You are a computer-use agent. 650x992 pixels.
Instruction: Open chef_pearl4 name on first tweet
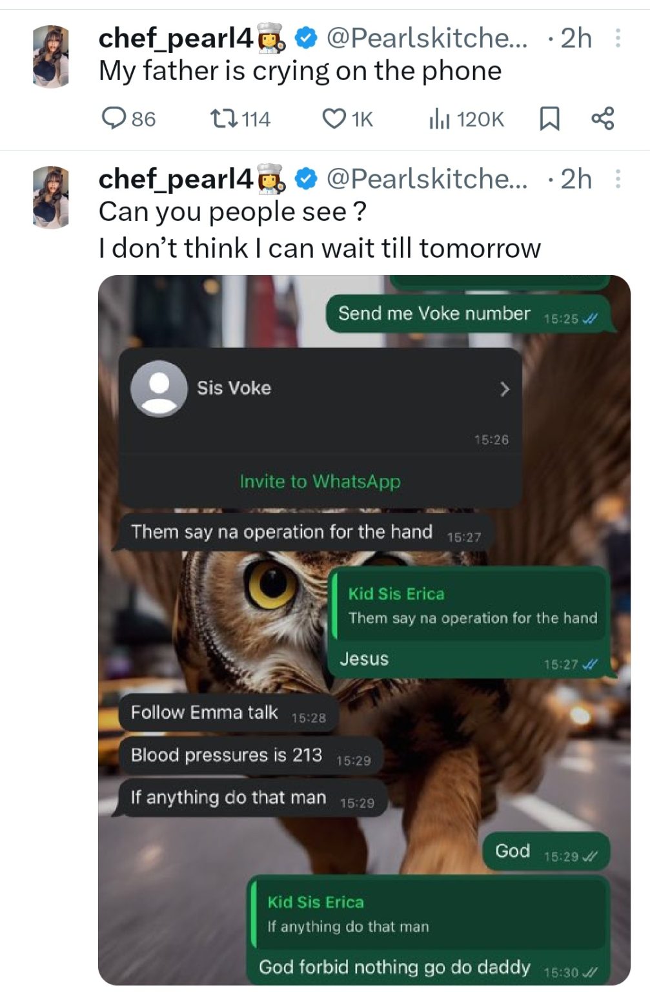click(176, 39)
